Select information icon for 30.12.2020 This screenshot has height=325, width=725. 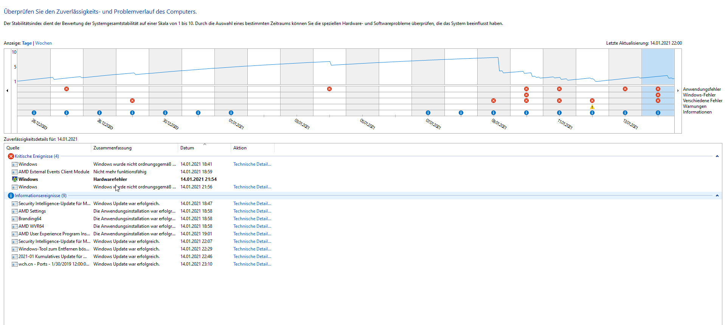(165, 113)
